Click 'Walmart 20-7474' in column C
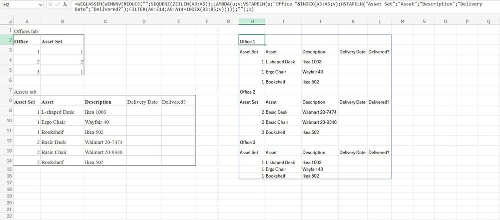Viewport: 500px width, 220px height. click(105, 141)
